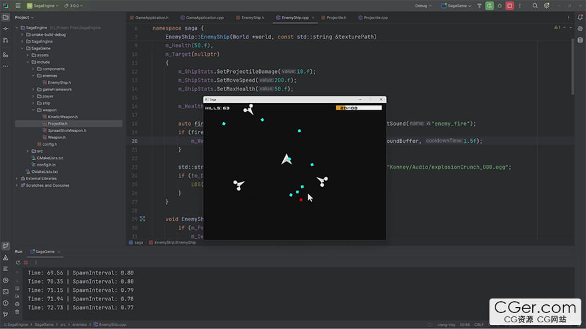
Task: Click the enemies breadcrumb in the navigation bar
Action: click(78, 324)
